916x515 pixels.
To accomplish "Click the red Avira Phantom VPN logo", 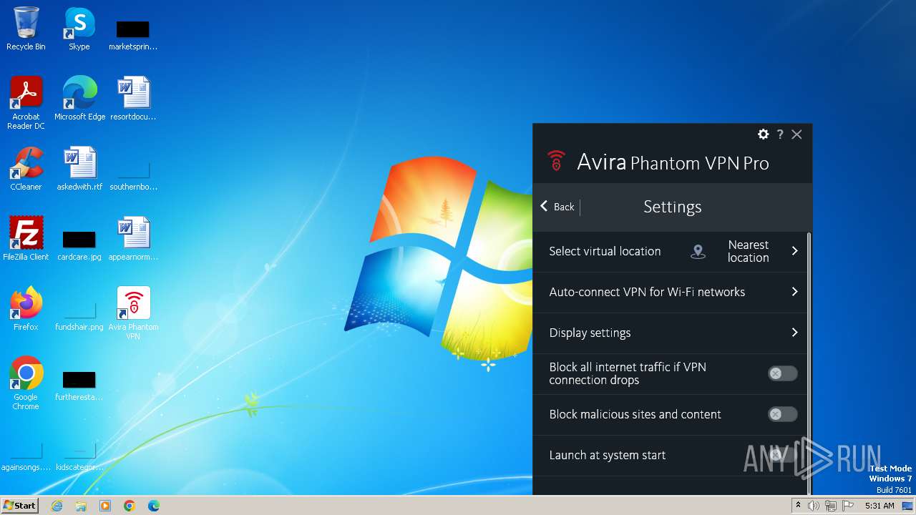I will point(556,160).
